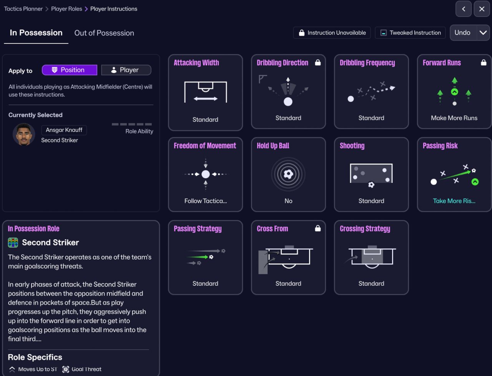This screenshot has width=492, height=376.
Task: Open the Attacking Width card title
Action: coord(196,63)
